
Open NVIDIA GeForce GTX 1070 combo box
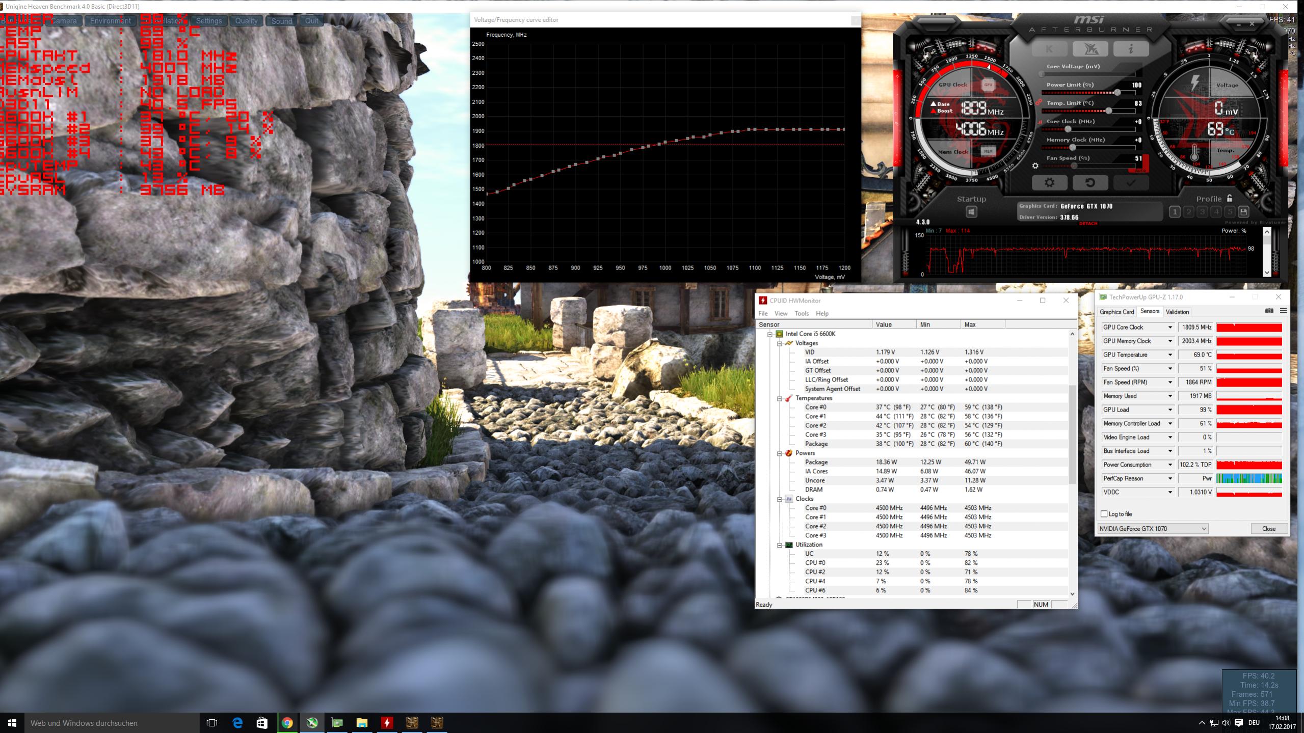(x=1153, y=529)
